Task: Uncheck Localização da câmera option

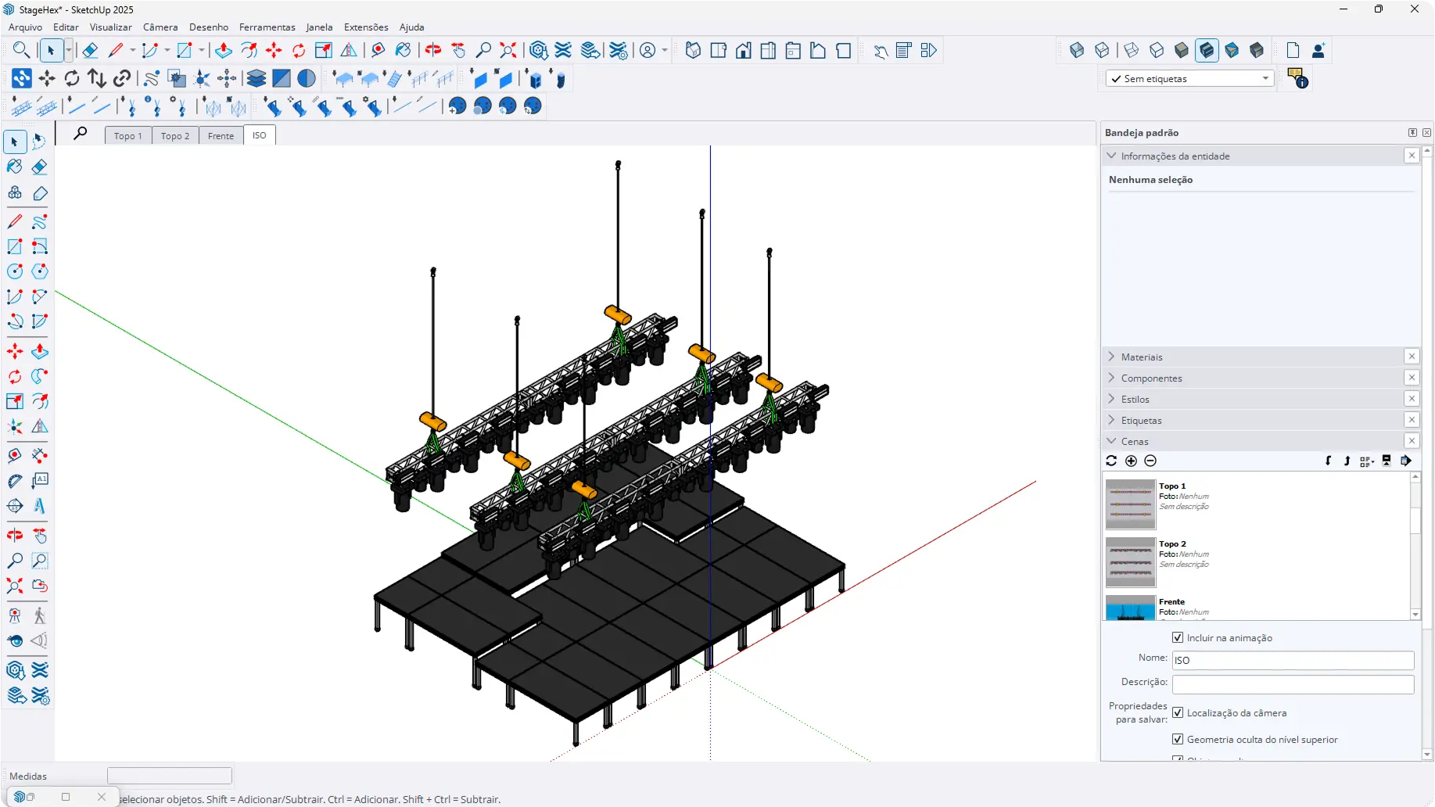Action: (x=1178, y=713)
